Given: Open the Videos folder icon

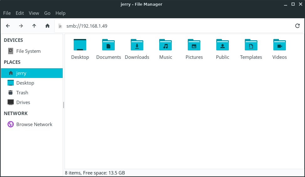Looking at the screenshot, I should 280,45.
